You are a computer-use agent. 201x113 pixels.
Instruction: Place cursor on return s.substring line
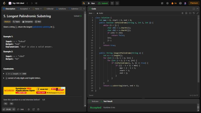121,86
